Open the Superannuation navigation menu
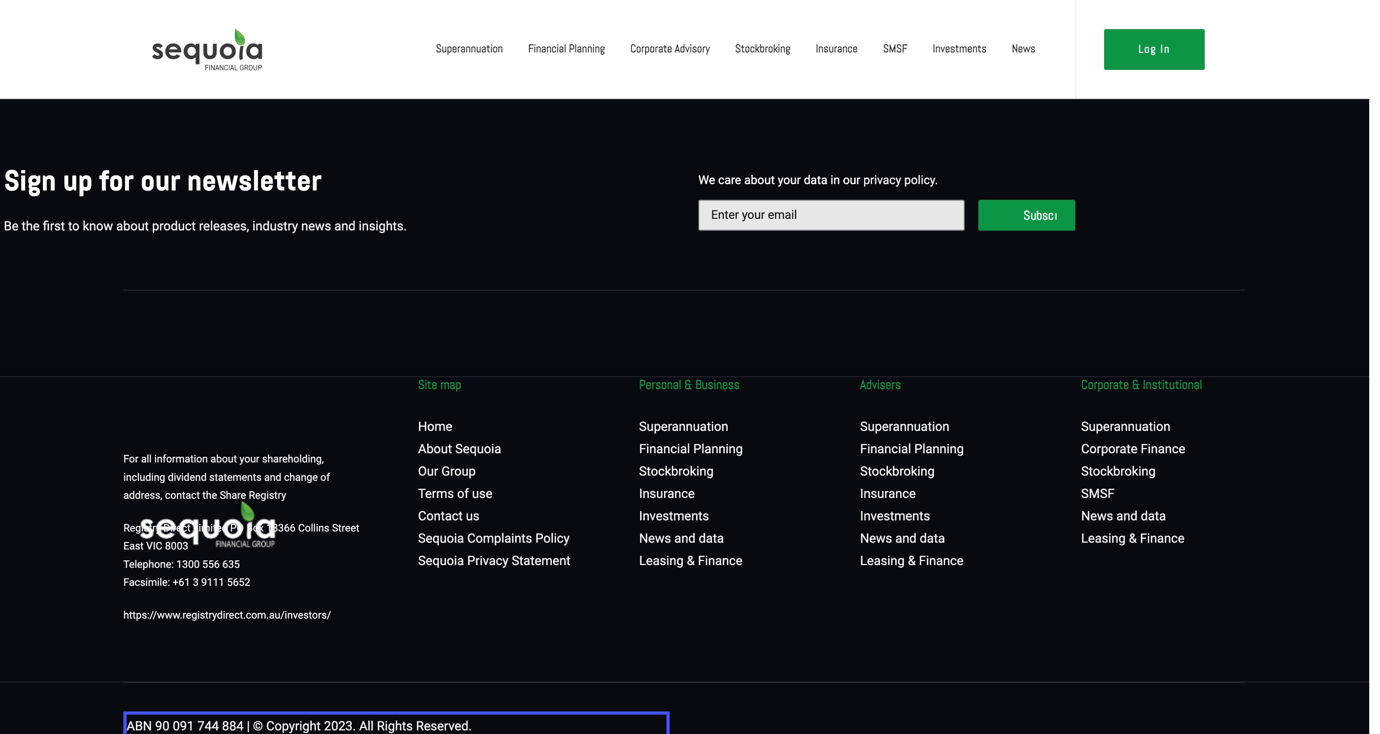This screenshot has height=734, width=1380. pyautogui.click(x=469, y=49)
